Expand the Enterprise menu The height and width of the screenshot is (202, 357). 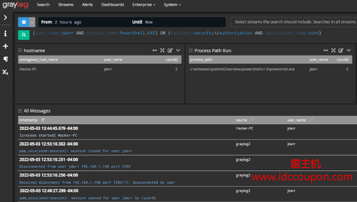(144, 5)
